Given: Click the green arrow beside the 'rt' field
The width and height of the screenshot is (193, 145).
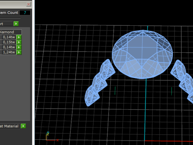Looking at the screenshot, I should [x=16, y=24].
